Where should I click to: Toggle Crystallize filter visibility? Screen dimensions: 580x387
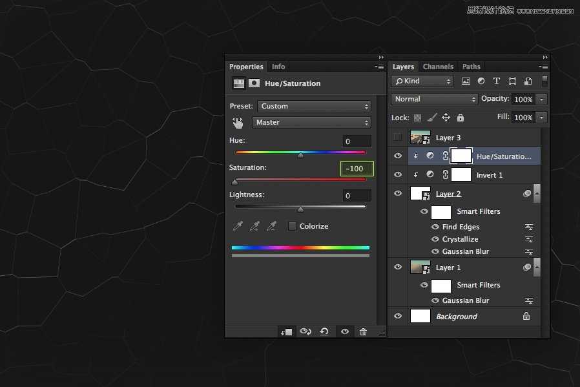(x=435, y=239)
